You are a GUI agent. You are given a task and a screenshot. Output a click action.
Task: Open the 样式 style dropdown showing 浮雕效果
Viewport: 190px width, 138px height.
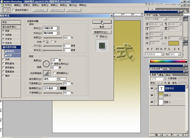click(58, 28)
